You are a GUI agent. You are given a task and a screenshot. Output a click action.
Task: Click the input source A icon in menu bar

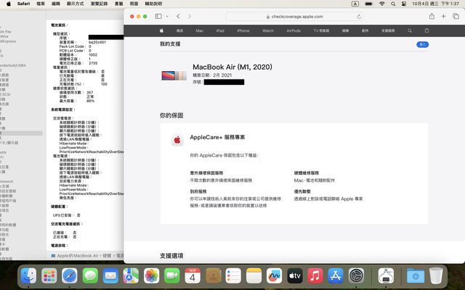(x=355, y=4)
